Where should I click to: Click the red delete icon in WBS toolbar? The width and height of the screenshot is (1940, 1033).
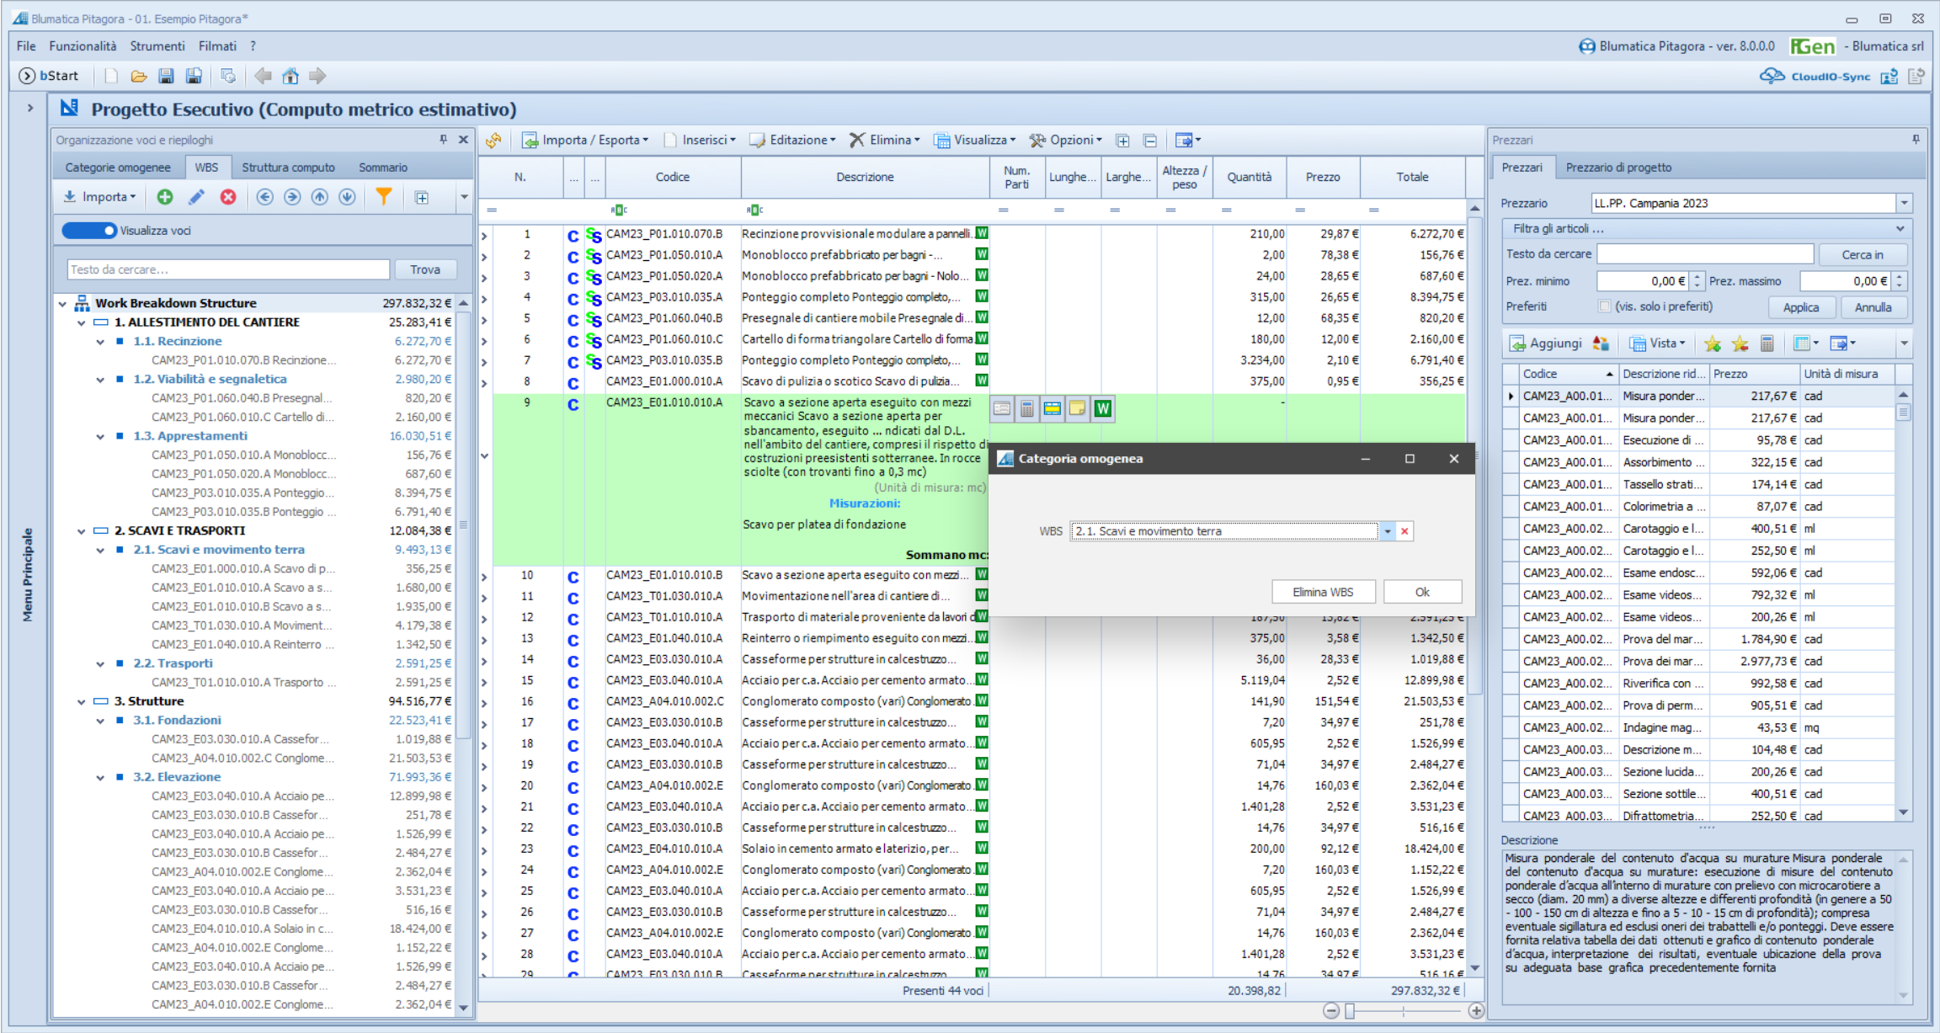pos(228,197)
